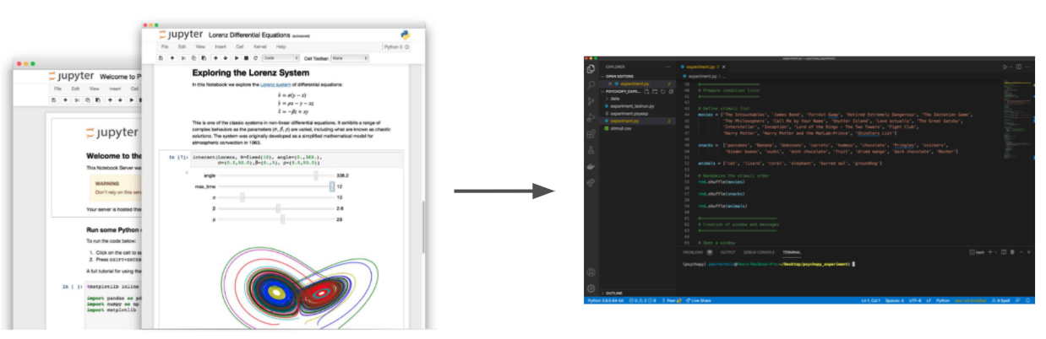Viewport: 1046px width, 339px height.
Task: Click the UTF-8 encoding status item
Action: pyautogui.click(x=915, y=300)
